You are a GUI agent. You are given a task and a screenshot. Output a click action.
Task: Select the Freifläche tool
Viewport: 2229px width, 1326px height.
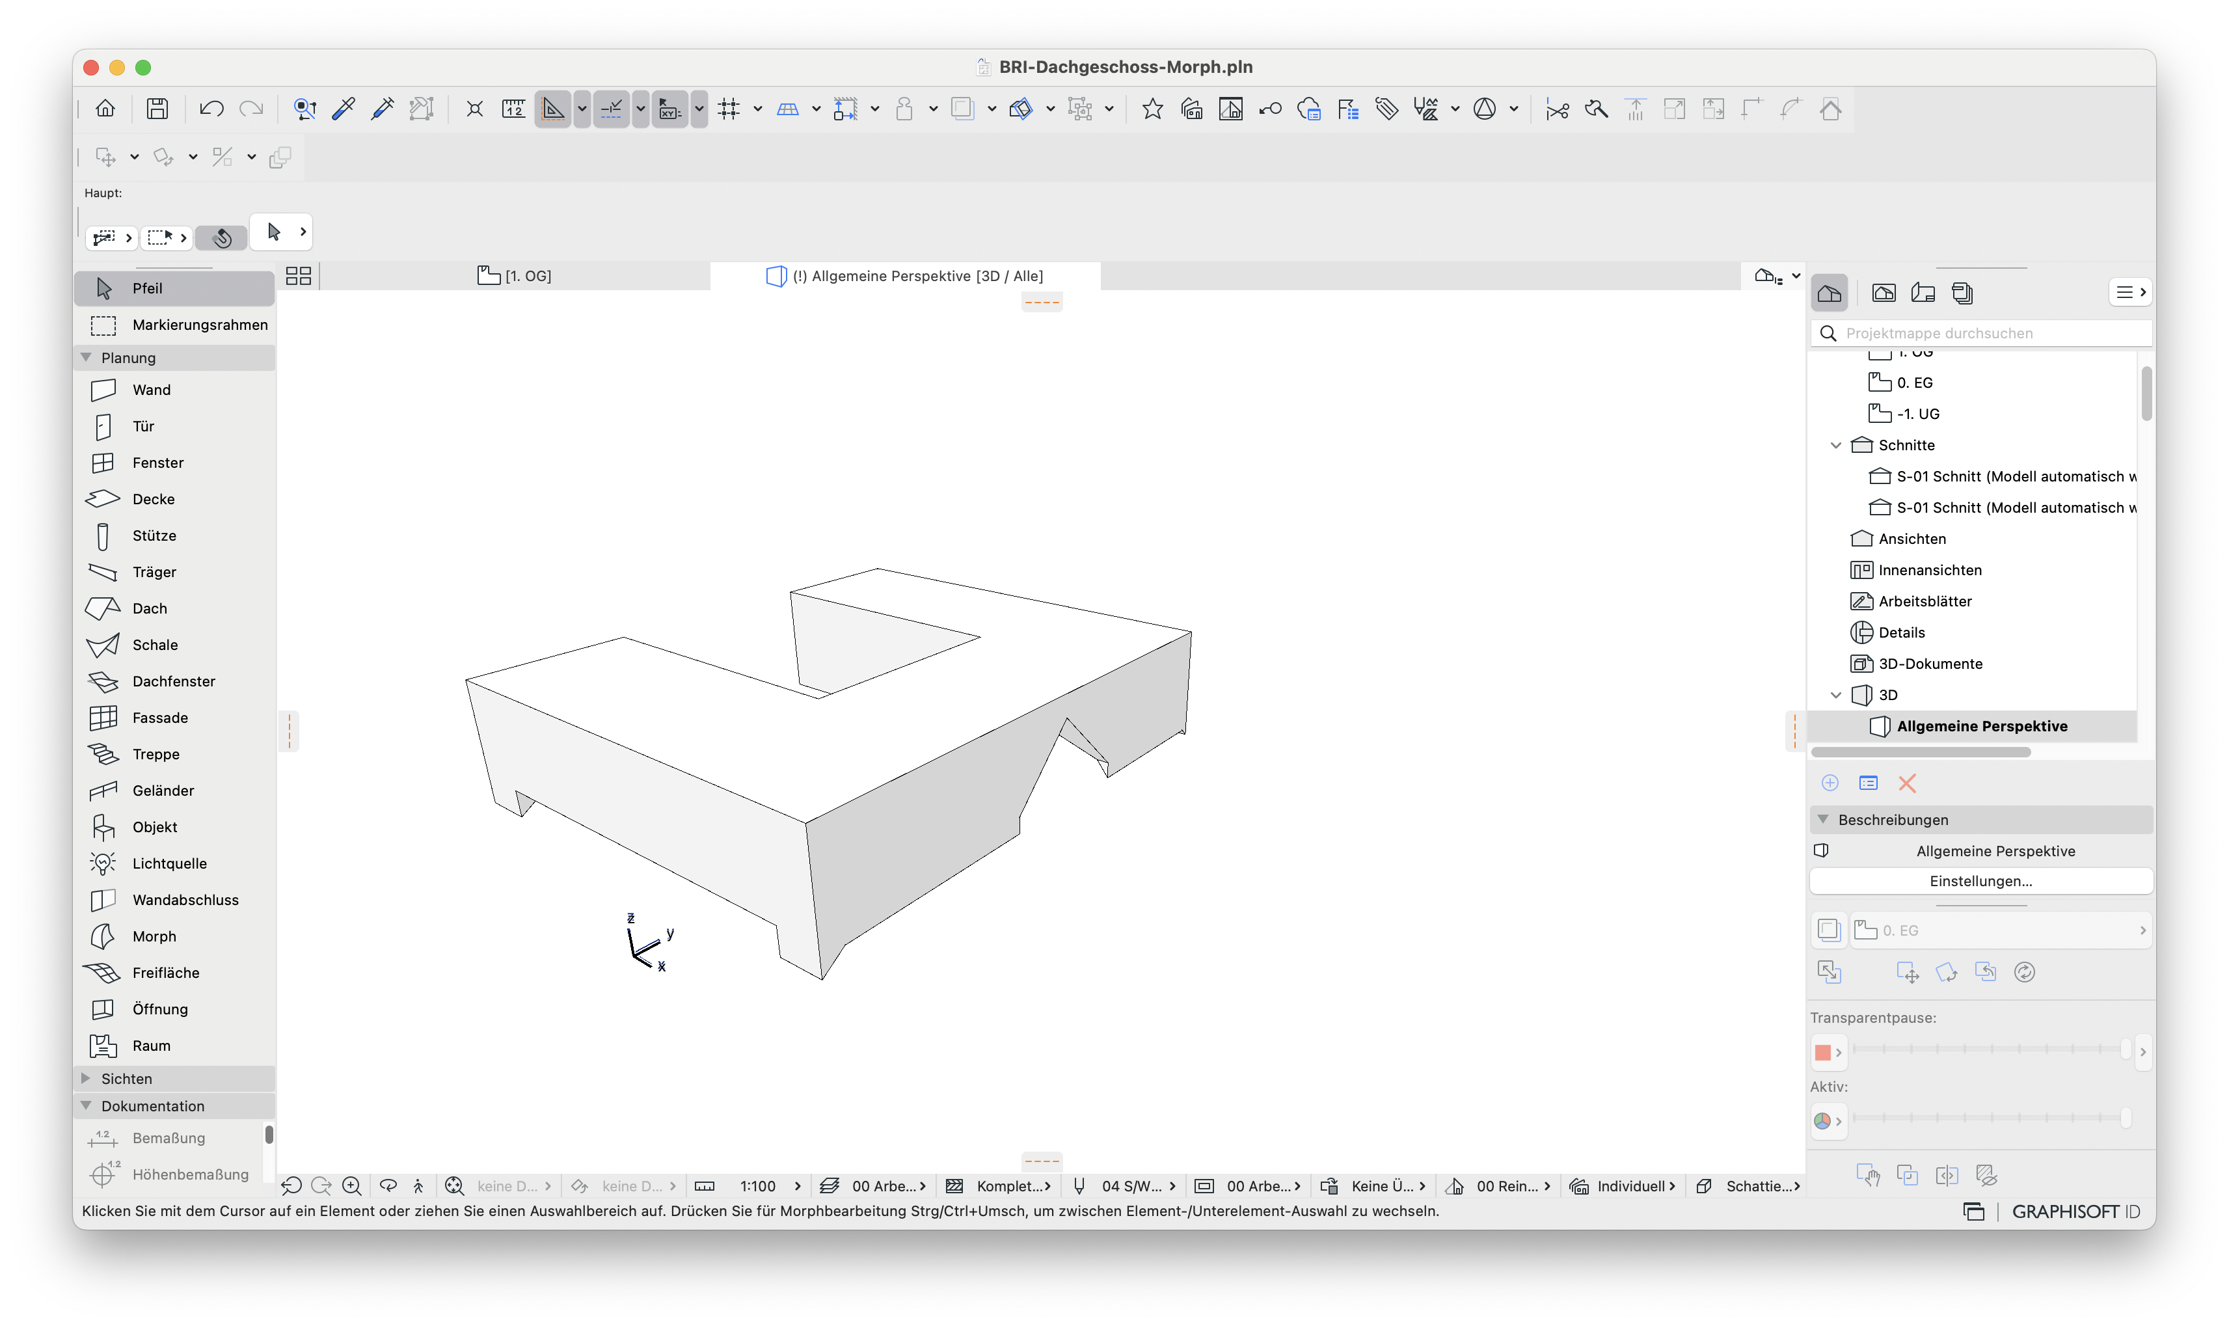click(174, 974)
